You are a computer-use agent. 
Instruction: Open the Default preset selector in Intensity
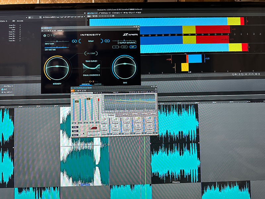[91, 41]
